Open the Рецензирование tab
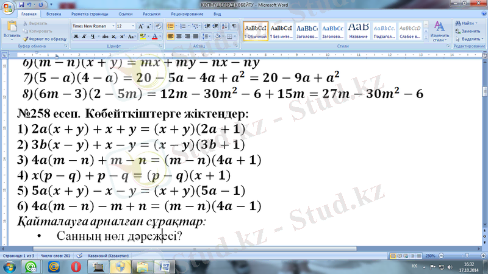 (183, 13)
